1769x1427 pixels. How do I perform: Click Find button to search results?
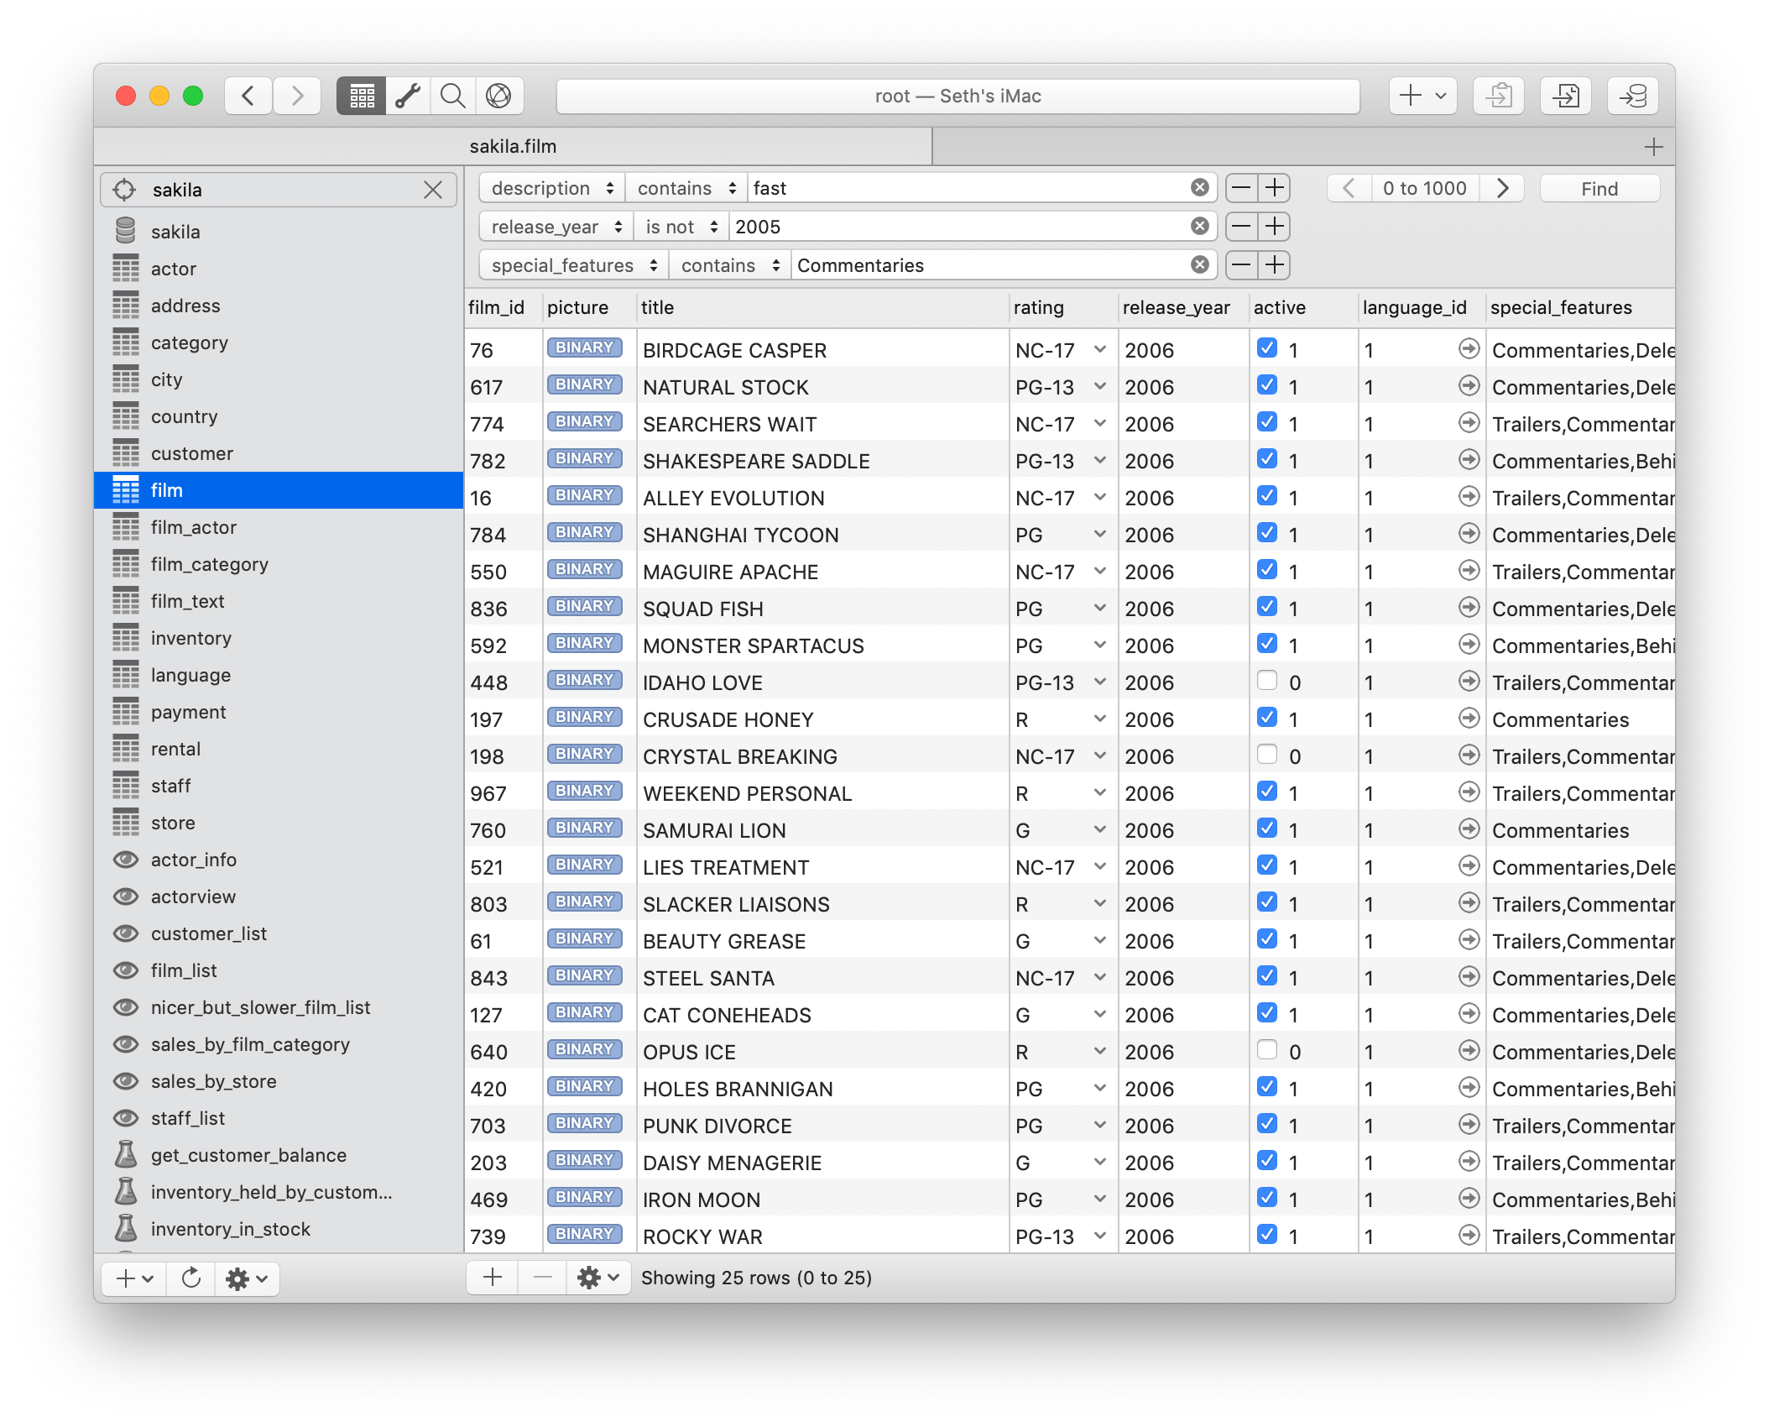tap(1599, 186)
